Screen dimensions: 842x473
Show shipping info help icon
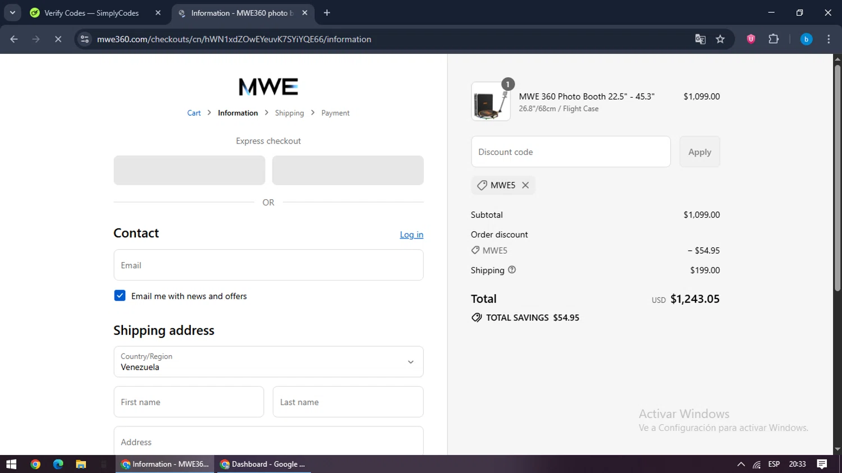click(x=512, y=270)
